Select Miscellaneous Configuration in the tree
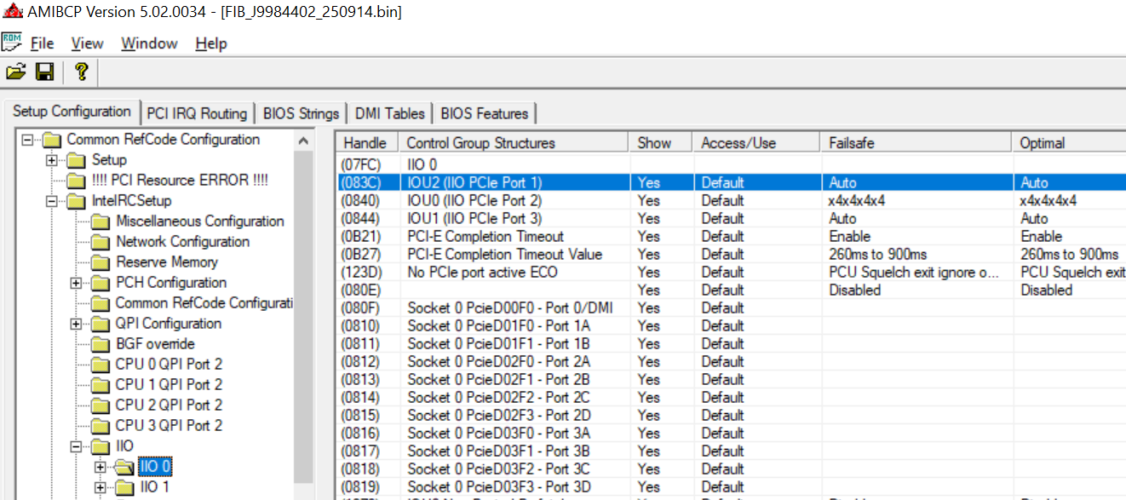This screenshot has height=500, width=1126. coord(200,221)
